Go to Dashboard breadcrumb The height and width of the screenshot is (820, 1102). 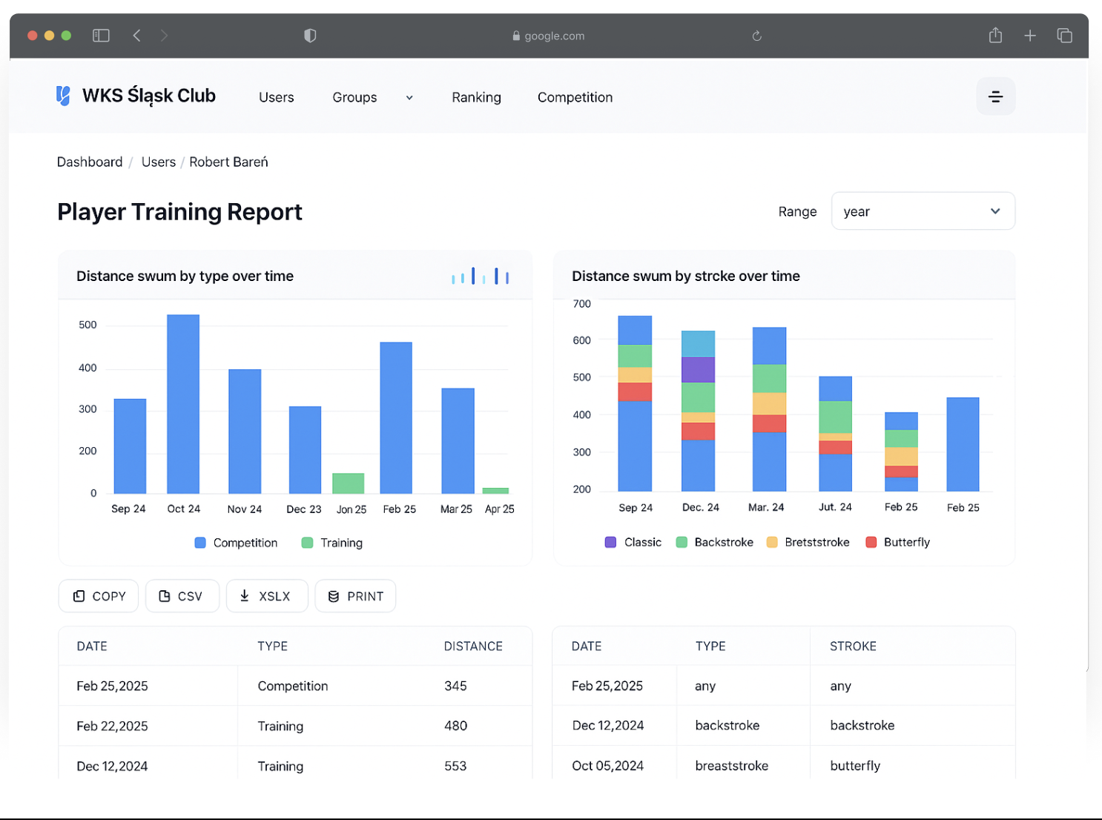tap(90, 162)
